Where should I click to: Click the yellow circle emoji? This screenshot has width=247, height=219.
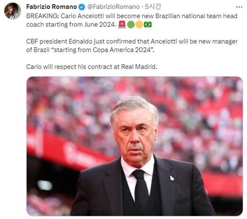[139, 24]
